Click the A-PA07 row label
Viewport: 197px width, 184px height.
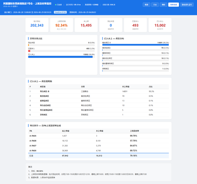[33, 146]
